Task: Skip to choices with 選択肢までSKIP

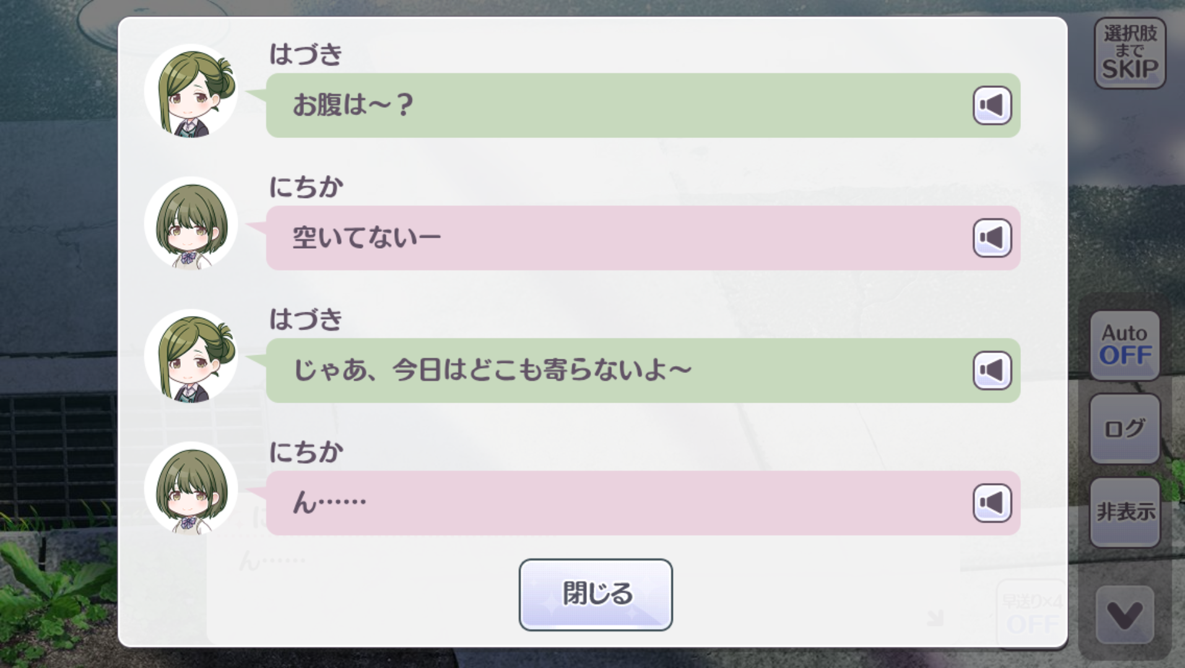Action: point(1130,53)
